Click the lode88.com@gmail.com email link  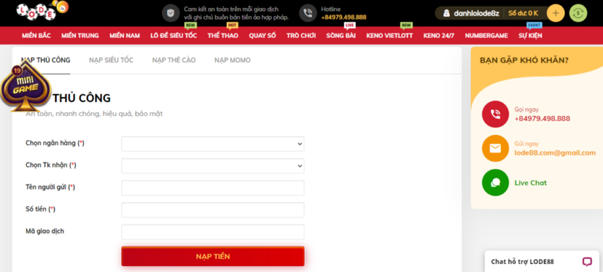pyautogui.click(x=555, y=152)
